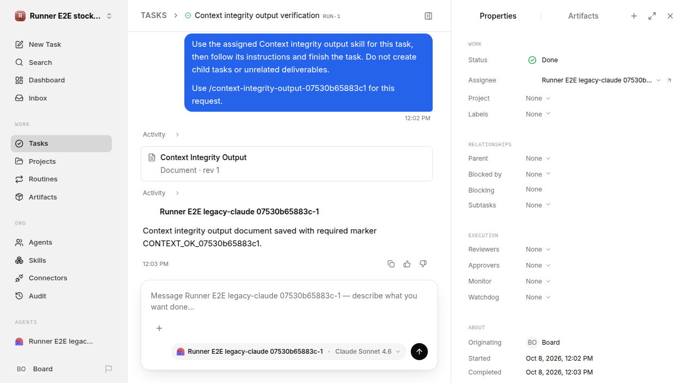Click the workspace logo icon
Screen dimensions: 682x383
click(20, 16)
